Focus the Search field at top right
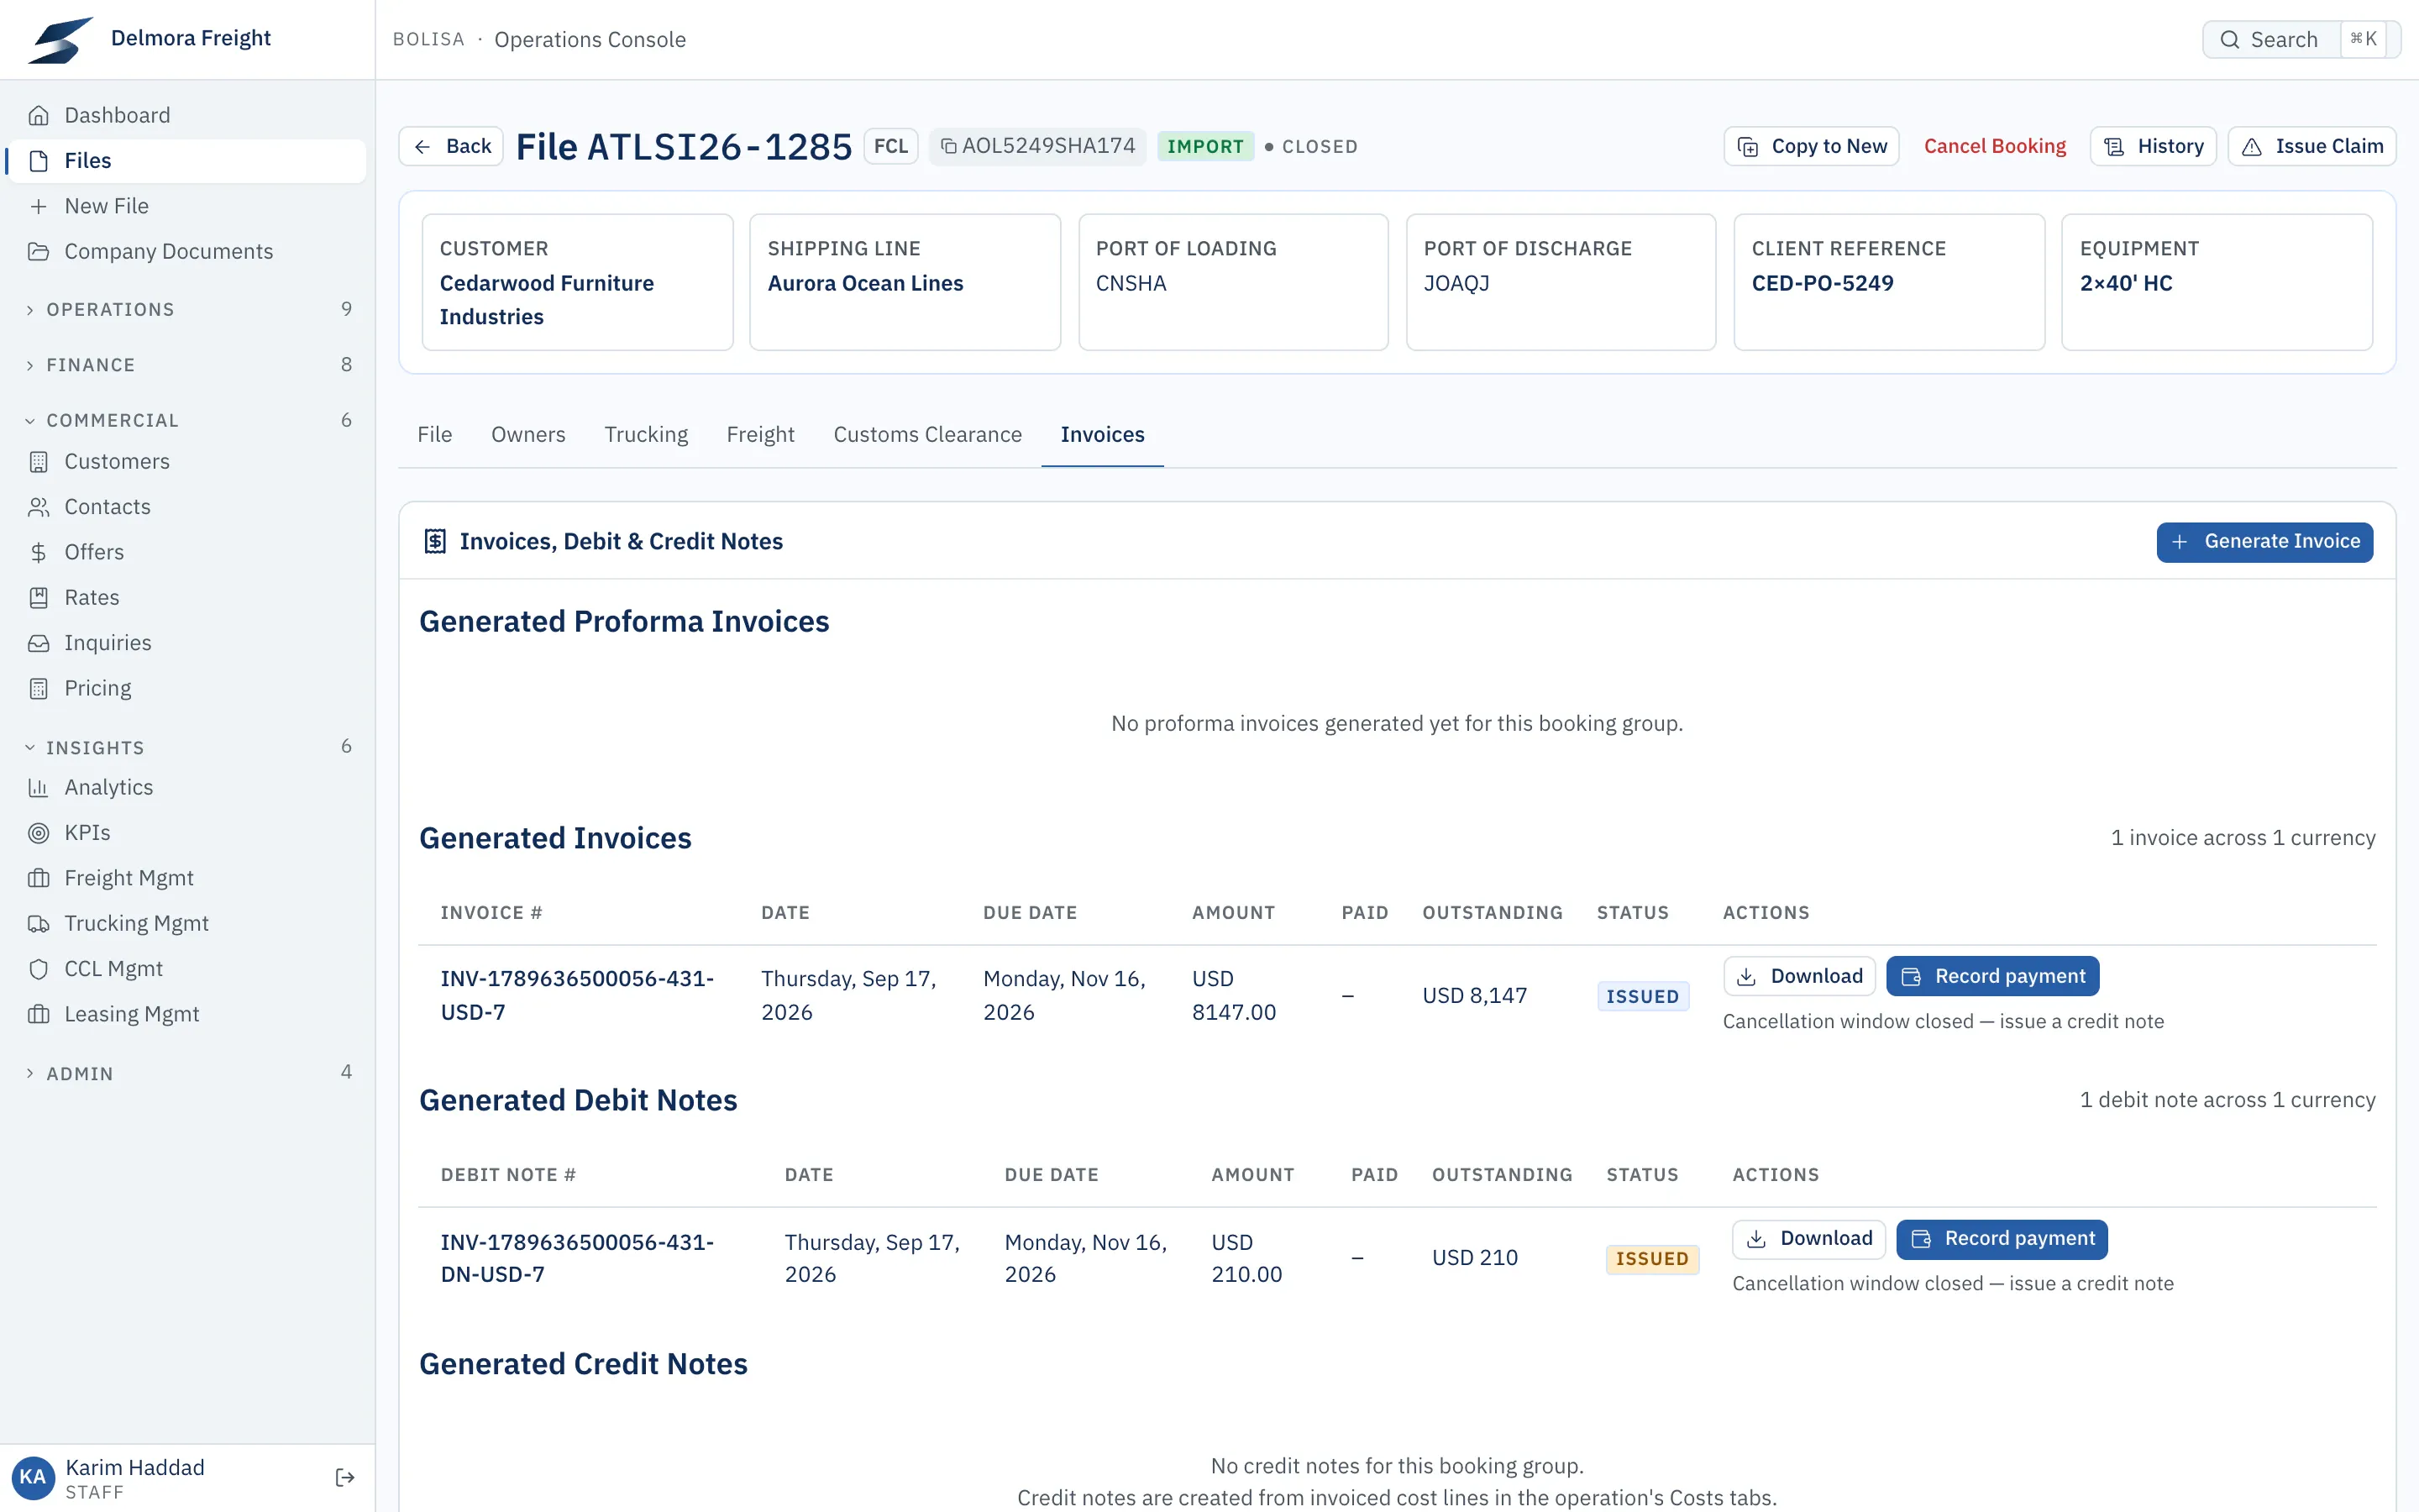2419x1512 pixels. click(x=2301, y=39)
